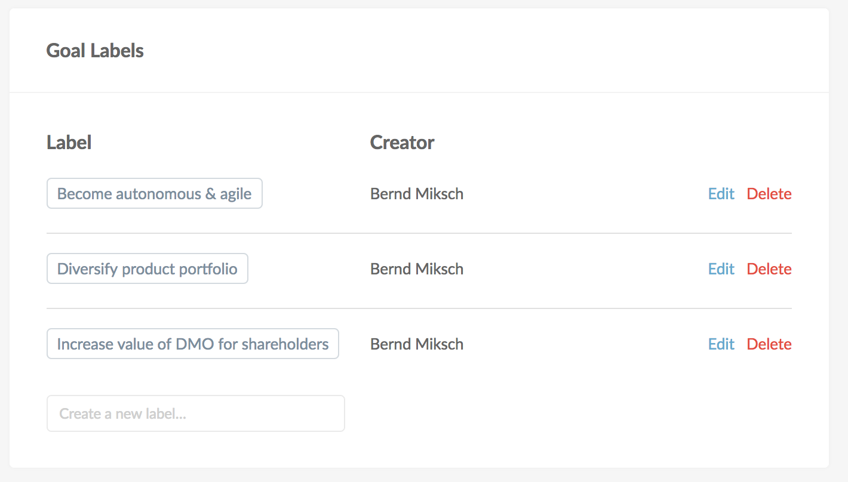Image resolution: width=848 pixels, height=482 pixels.
Task: Click the "Label" column header
Action: point(69,143)
